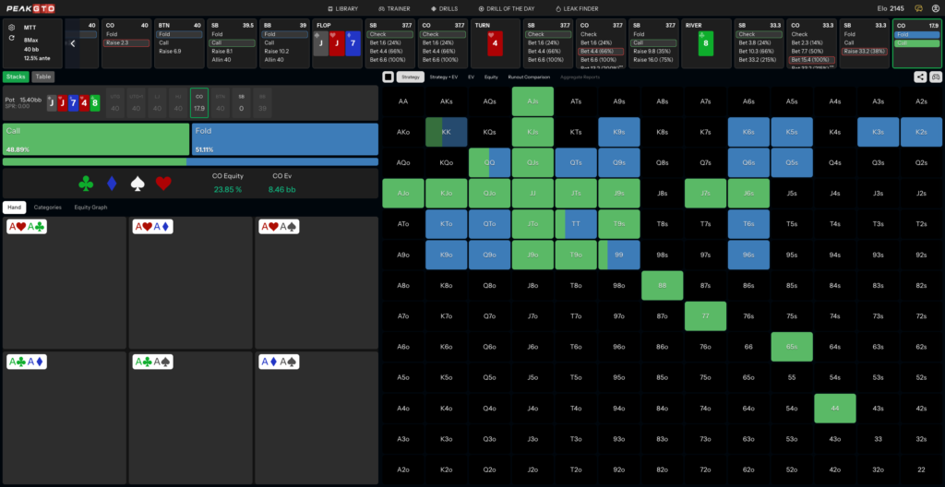Select the UTG stack box

point(115,102)
